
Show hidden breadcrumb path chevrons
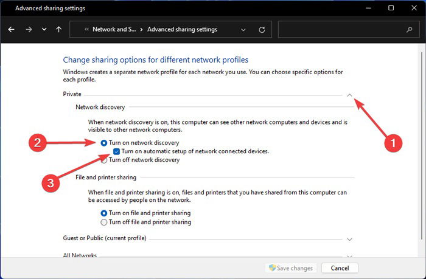pos(86,29)
